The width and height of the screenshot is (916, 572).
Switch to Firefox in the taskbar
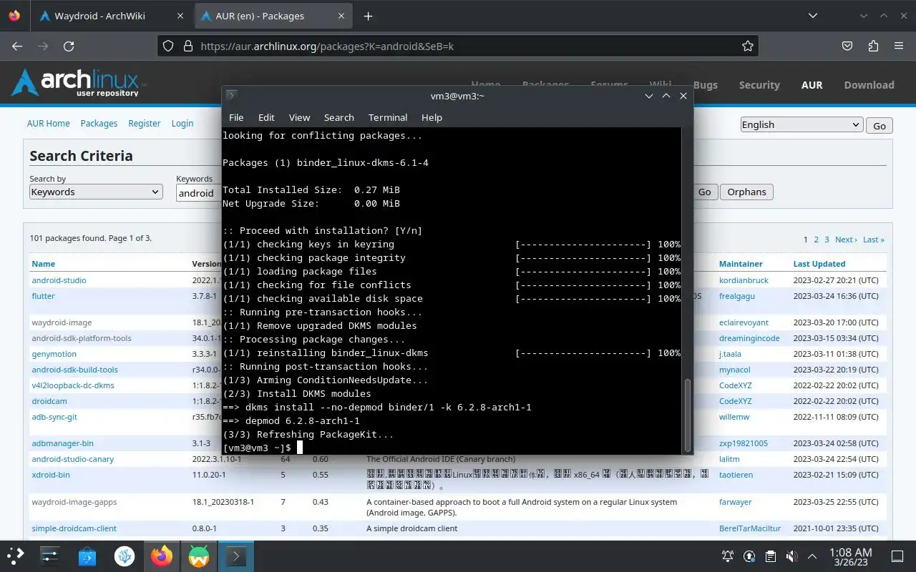point(162,556)
